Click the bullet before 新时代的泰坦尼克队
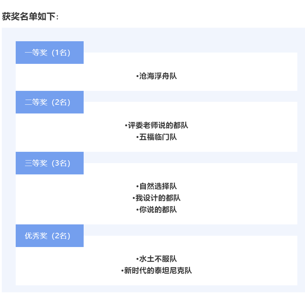The width and height of the screenshot is (305, 293). (122, 271)
